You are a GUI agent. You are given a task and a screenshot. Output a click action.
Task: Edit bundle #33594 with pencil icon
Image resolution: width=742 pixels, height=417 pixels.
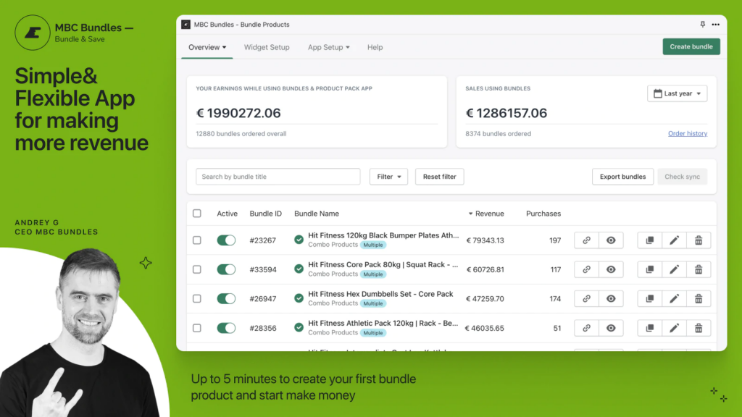pos(675,269)
